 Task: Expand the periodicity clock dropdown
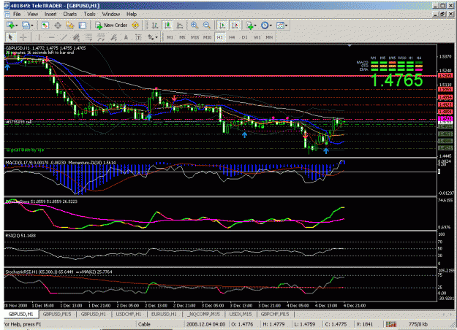click(x=271, y=26)
